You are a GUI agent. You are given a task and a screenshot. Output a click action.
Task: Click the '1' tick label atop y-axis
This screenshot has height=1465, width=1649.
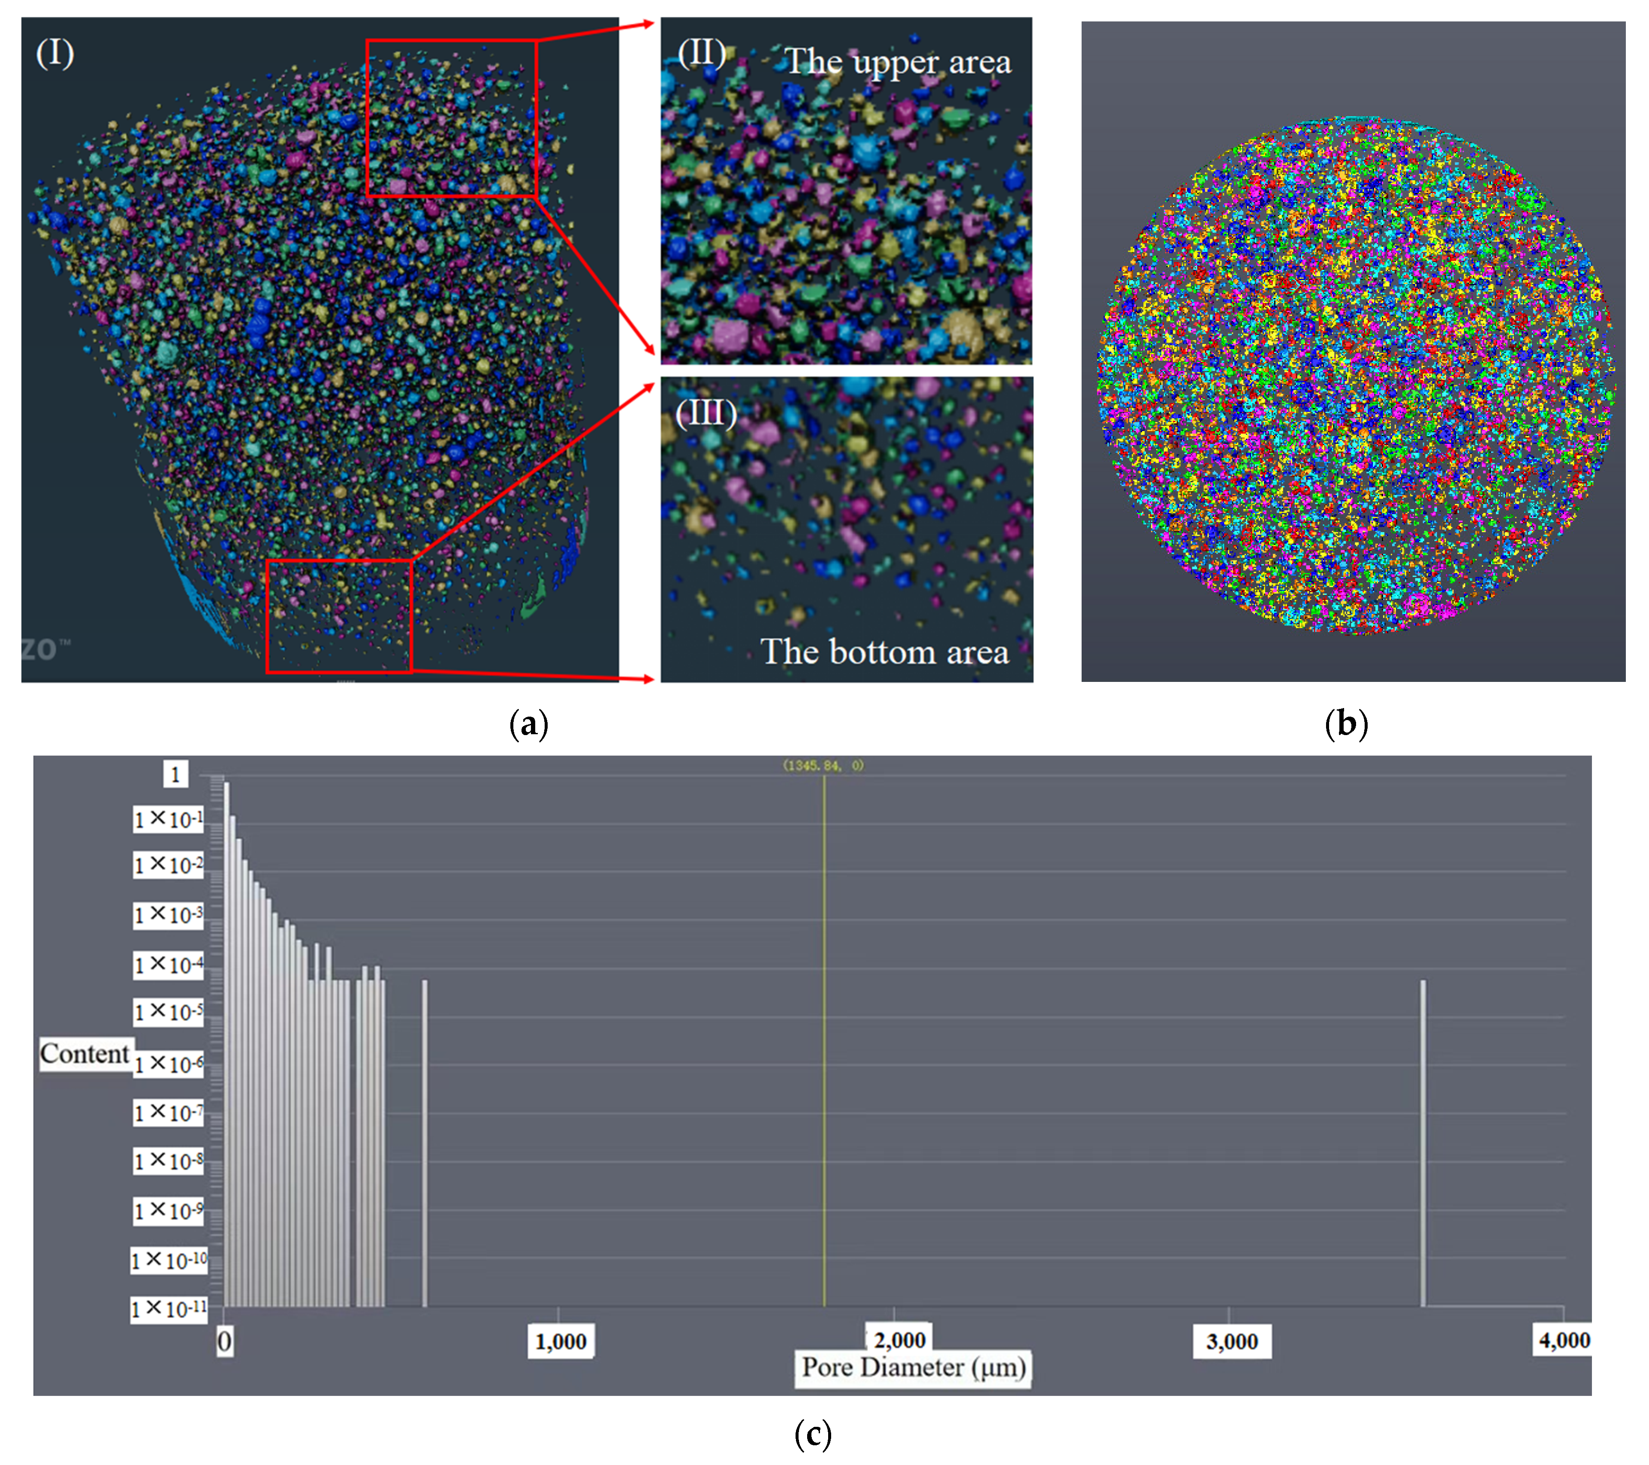(175, 775)
